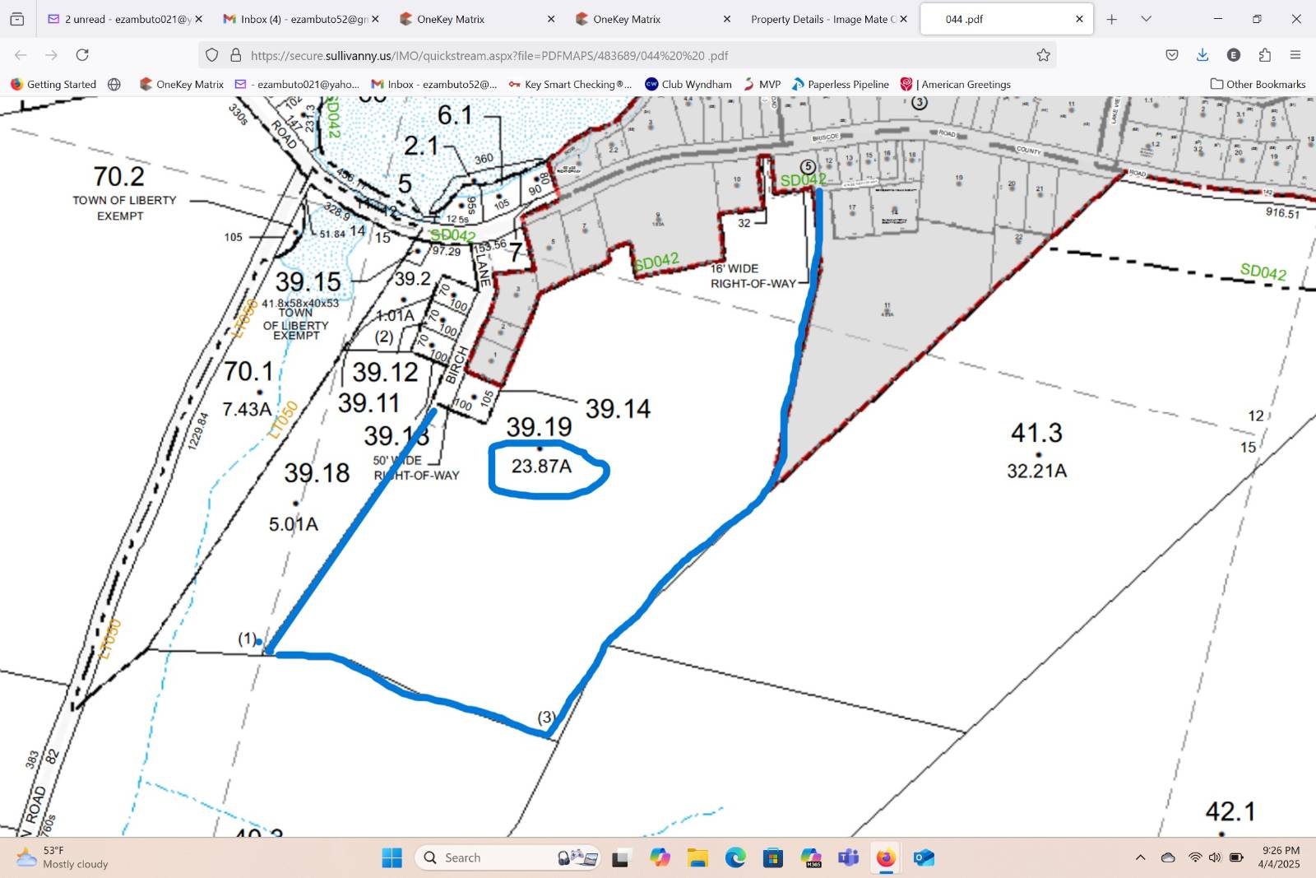Open Firefox application menu
The width and height of the screenshot is (1316, 878).
tap(1295, 55)
